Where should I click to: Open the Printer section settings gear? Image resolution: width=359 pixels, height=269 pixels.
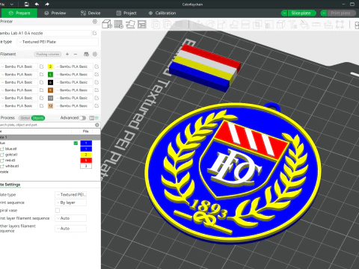pos(95,22)
